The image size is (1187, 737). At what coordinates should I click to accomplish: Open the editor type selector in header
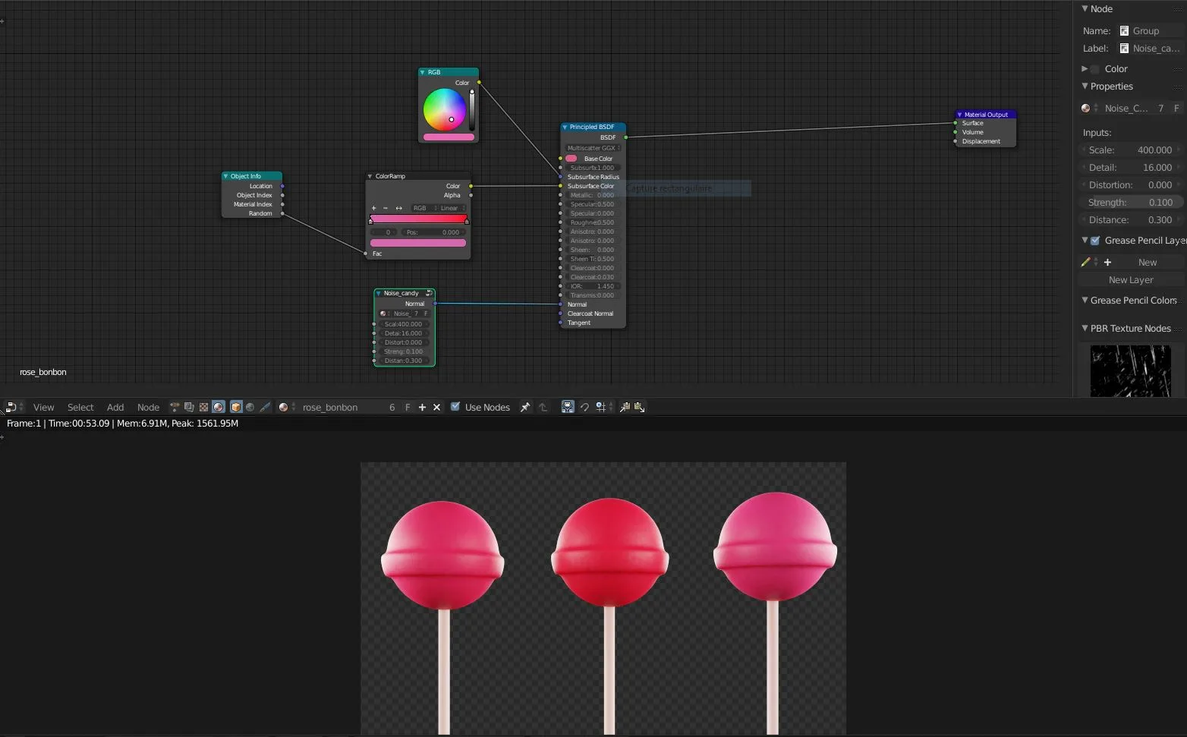(14, 408)
